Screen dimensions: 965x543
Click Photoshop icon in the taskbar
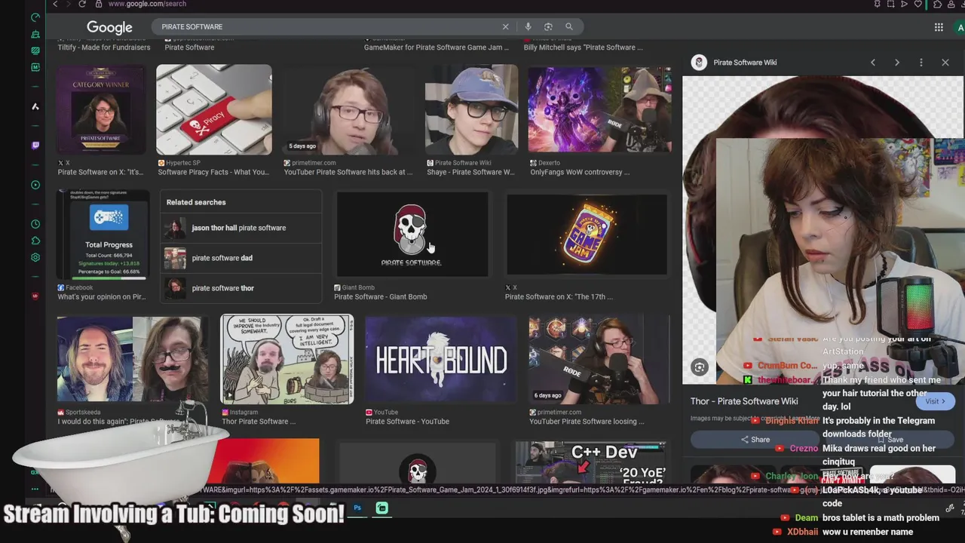pos(357,508)
